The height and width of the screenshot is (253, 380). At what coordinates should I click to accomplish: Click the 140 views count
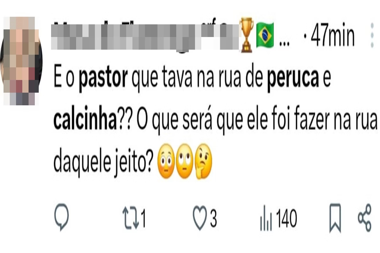(x=287, y=219)
